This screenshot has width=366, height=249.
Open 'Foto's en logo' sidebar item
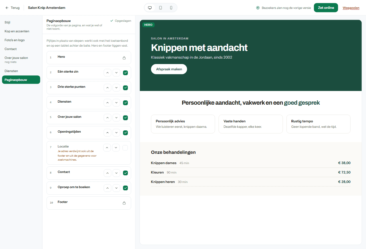click(21, 40)
